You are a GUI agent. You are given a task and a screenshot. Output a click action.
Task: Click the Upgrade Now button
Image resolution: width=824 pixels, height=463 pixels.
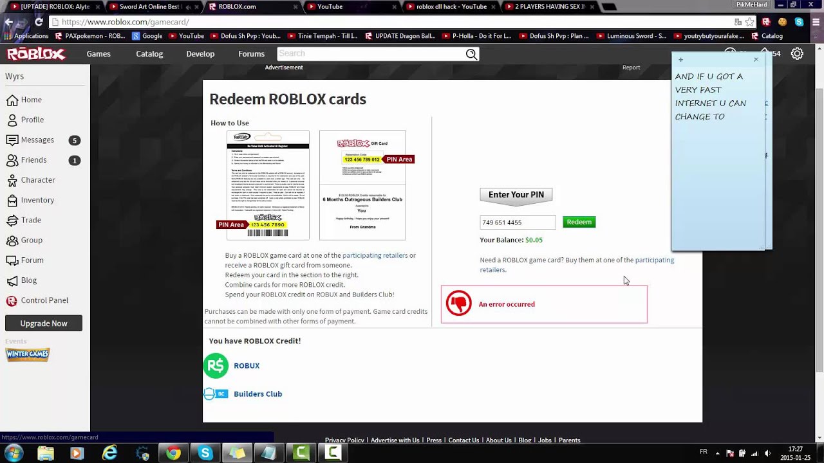[44, 323]
